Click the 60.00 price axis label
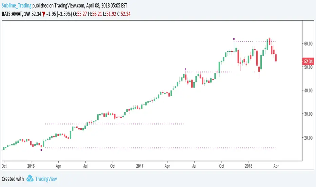The image size is (316, 187). click(308, 44)
